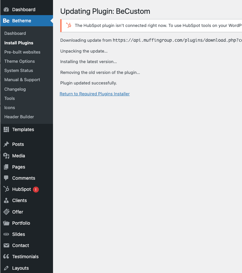The image size is (242, 273).
Task: Open the Offer menu
Action: coord(18,212)
